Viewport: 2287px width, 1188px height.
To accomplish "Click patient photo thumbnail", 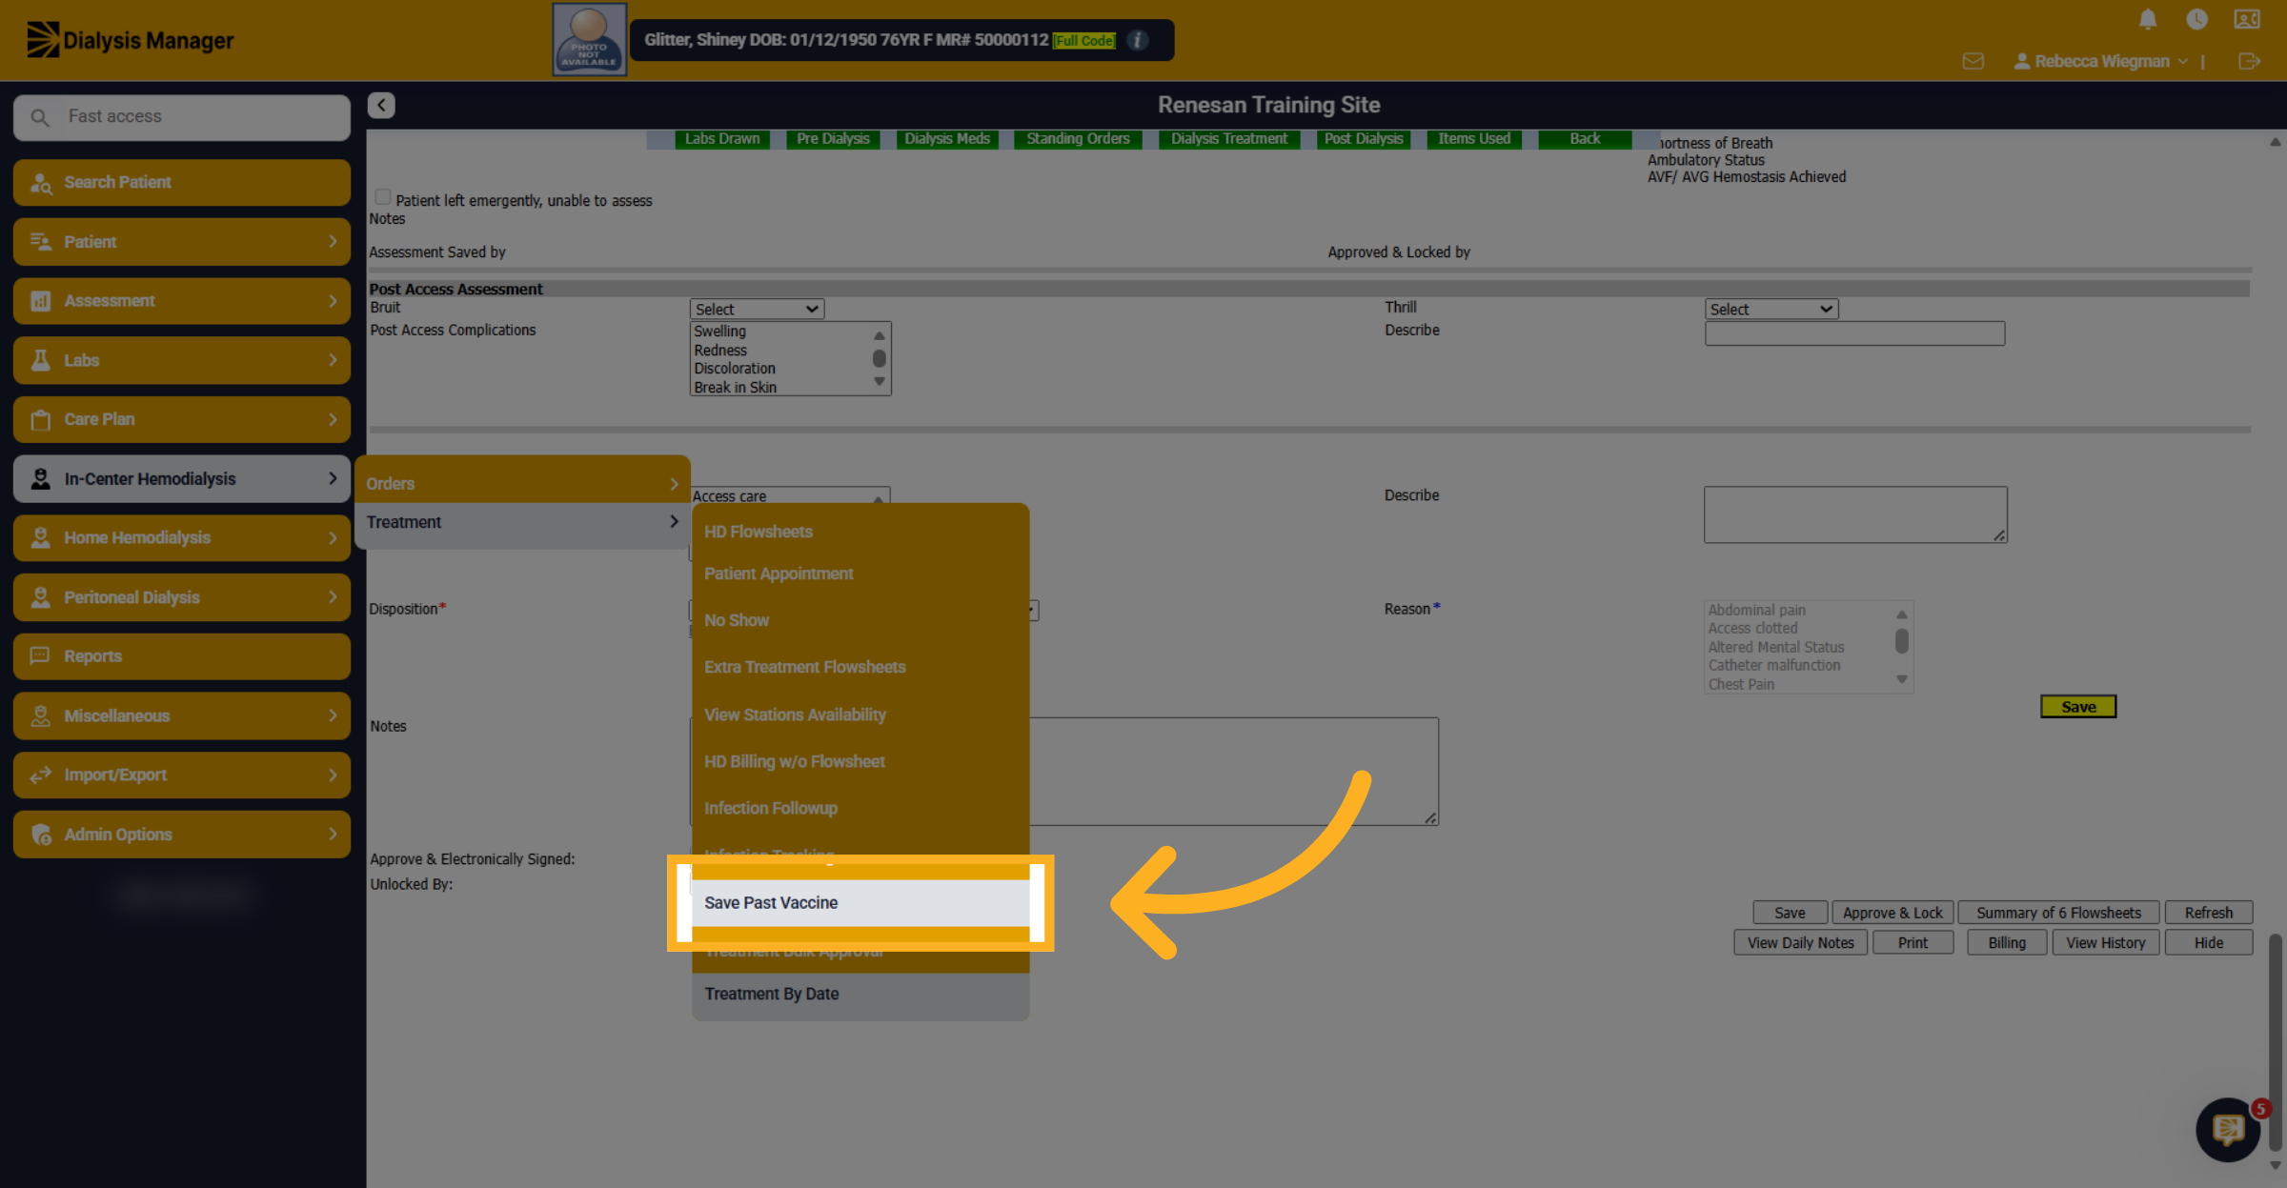I will [589, 39].
